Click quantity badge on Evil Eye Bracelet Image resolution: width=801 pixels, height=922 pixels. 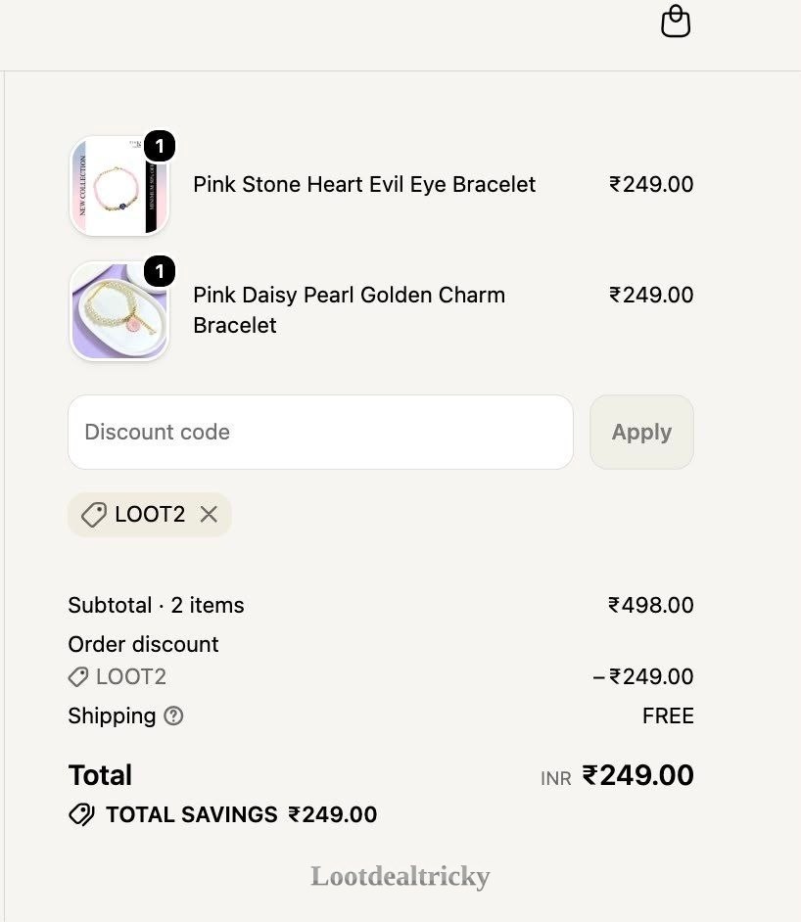tap(160, 146)
